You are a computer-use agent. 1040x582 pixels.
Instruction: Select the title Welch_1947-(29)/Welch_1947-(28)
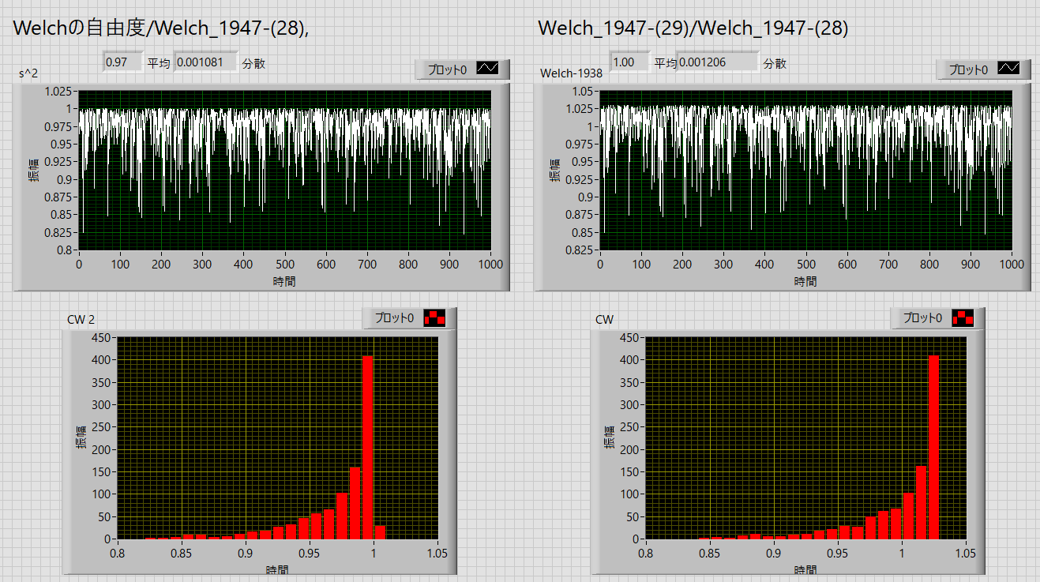[x=693, y=28]
